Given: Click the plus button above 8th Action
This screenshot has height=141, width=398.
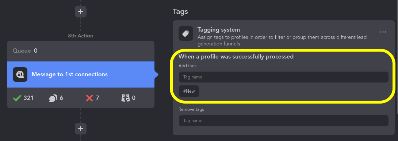Looking at the screenshot, I should pyautogui.click(x=81, y=12).
